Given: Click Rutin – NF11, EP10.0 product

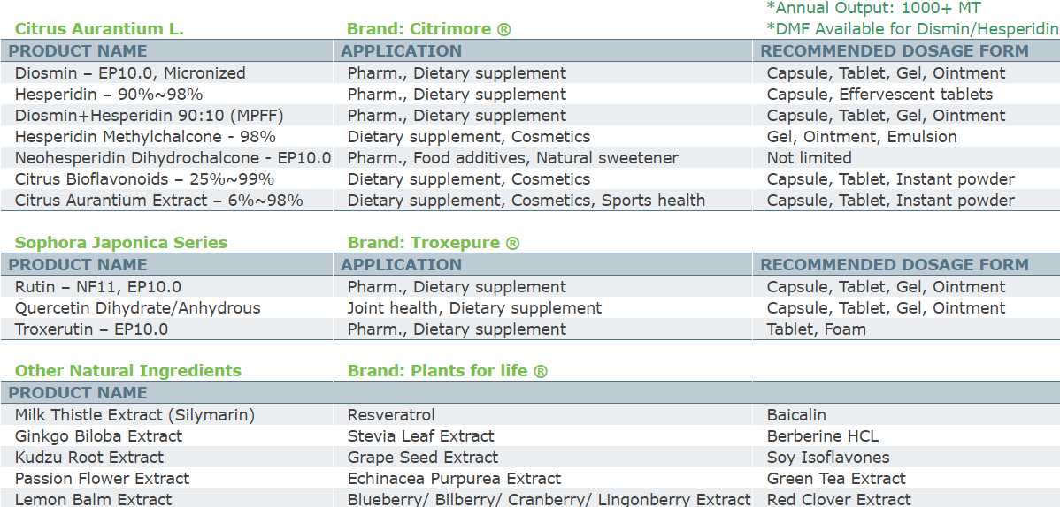Looking at the screenshot, I should [x=98, y=287].
